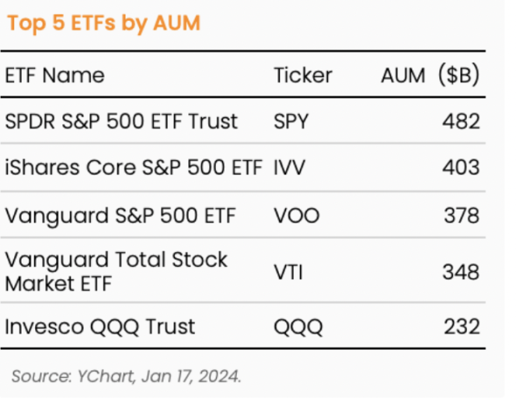
Task: Click the QQQ ticker cell
Action: click(298, 327)
